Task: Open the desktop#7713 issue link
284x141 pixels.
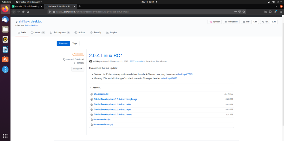Action: point(184,74)
